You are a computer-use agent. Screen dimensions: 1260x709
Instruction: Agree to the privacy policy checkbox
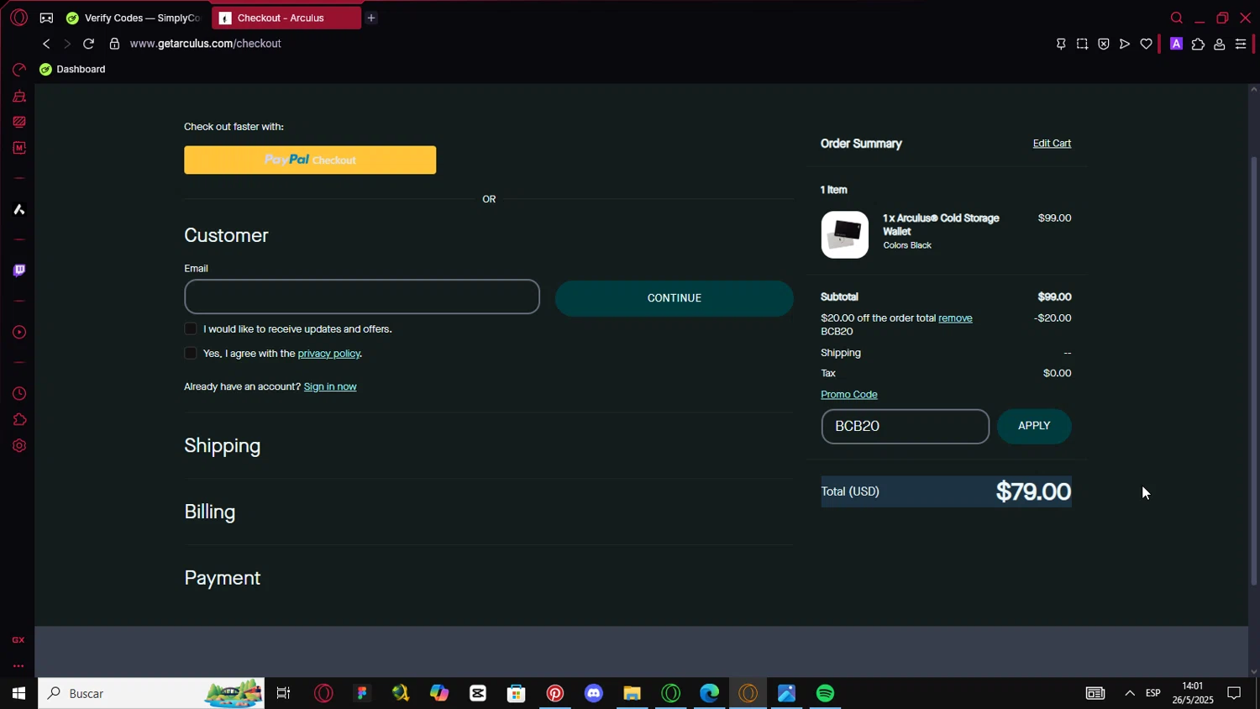tap(191, 353)
